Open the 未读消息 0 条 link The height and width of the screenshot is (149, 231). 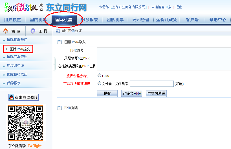pyautogui.click(x=161, y=7)
